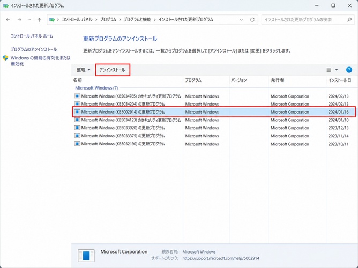Select インストールされた更新プログラム breadcrumb
Image resolution: width=358 pixels, height=268 pixels.
[x=186, y=20]
